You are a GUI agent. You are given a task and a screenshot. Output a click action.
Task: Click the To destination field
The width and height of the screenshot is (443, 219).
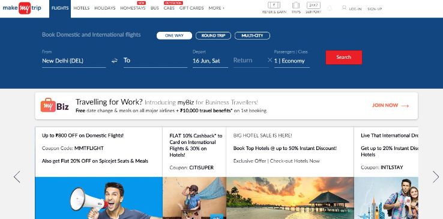pos(155,61)
